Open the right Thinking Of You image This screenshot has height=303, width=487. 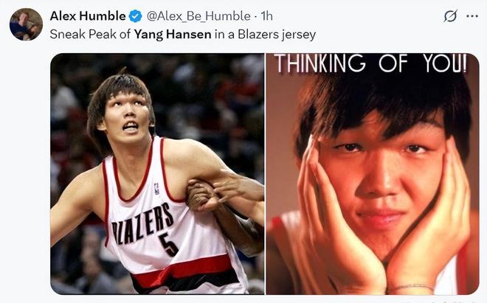pyautogui.click(x=373, y=174)
